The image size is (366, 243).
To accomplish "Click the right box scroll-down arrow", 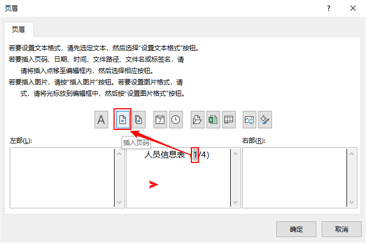I will [x=352, y=202].
